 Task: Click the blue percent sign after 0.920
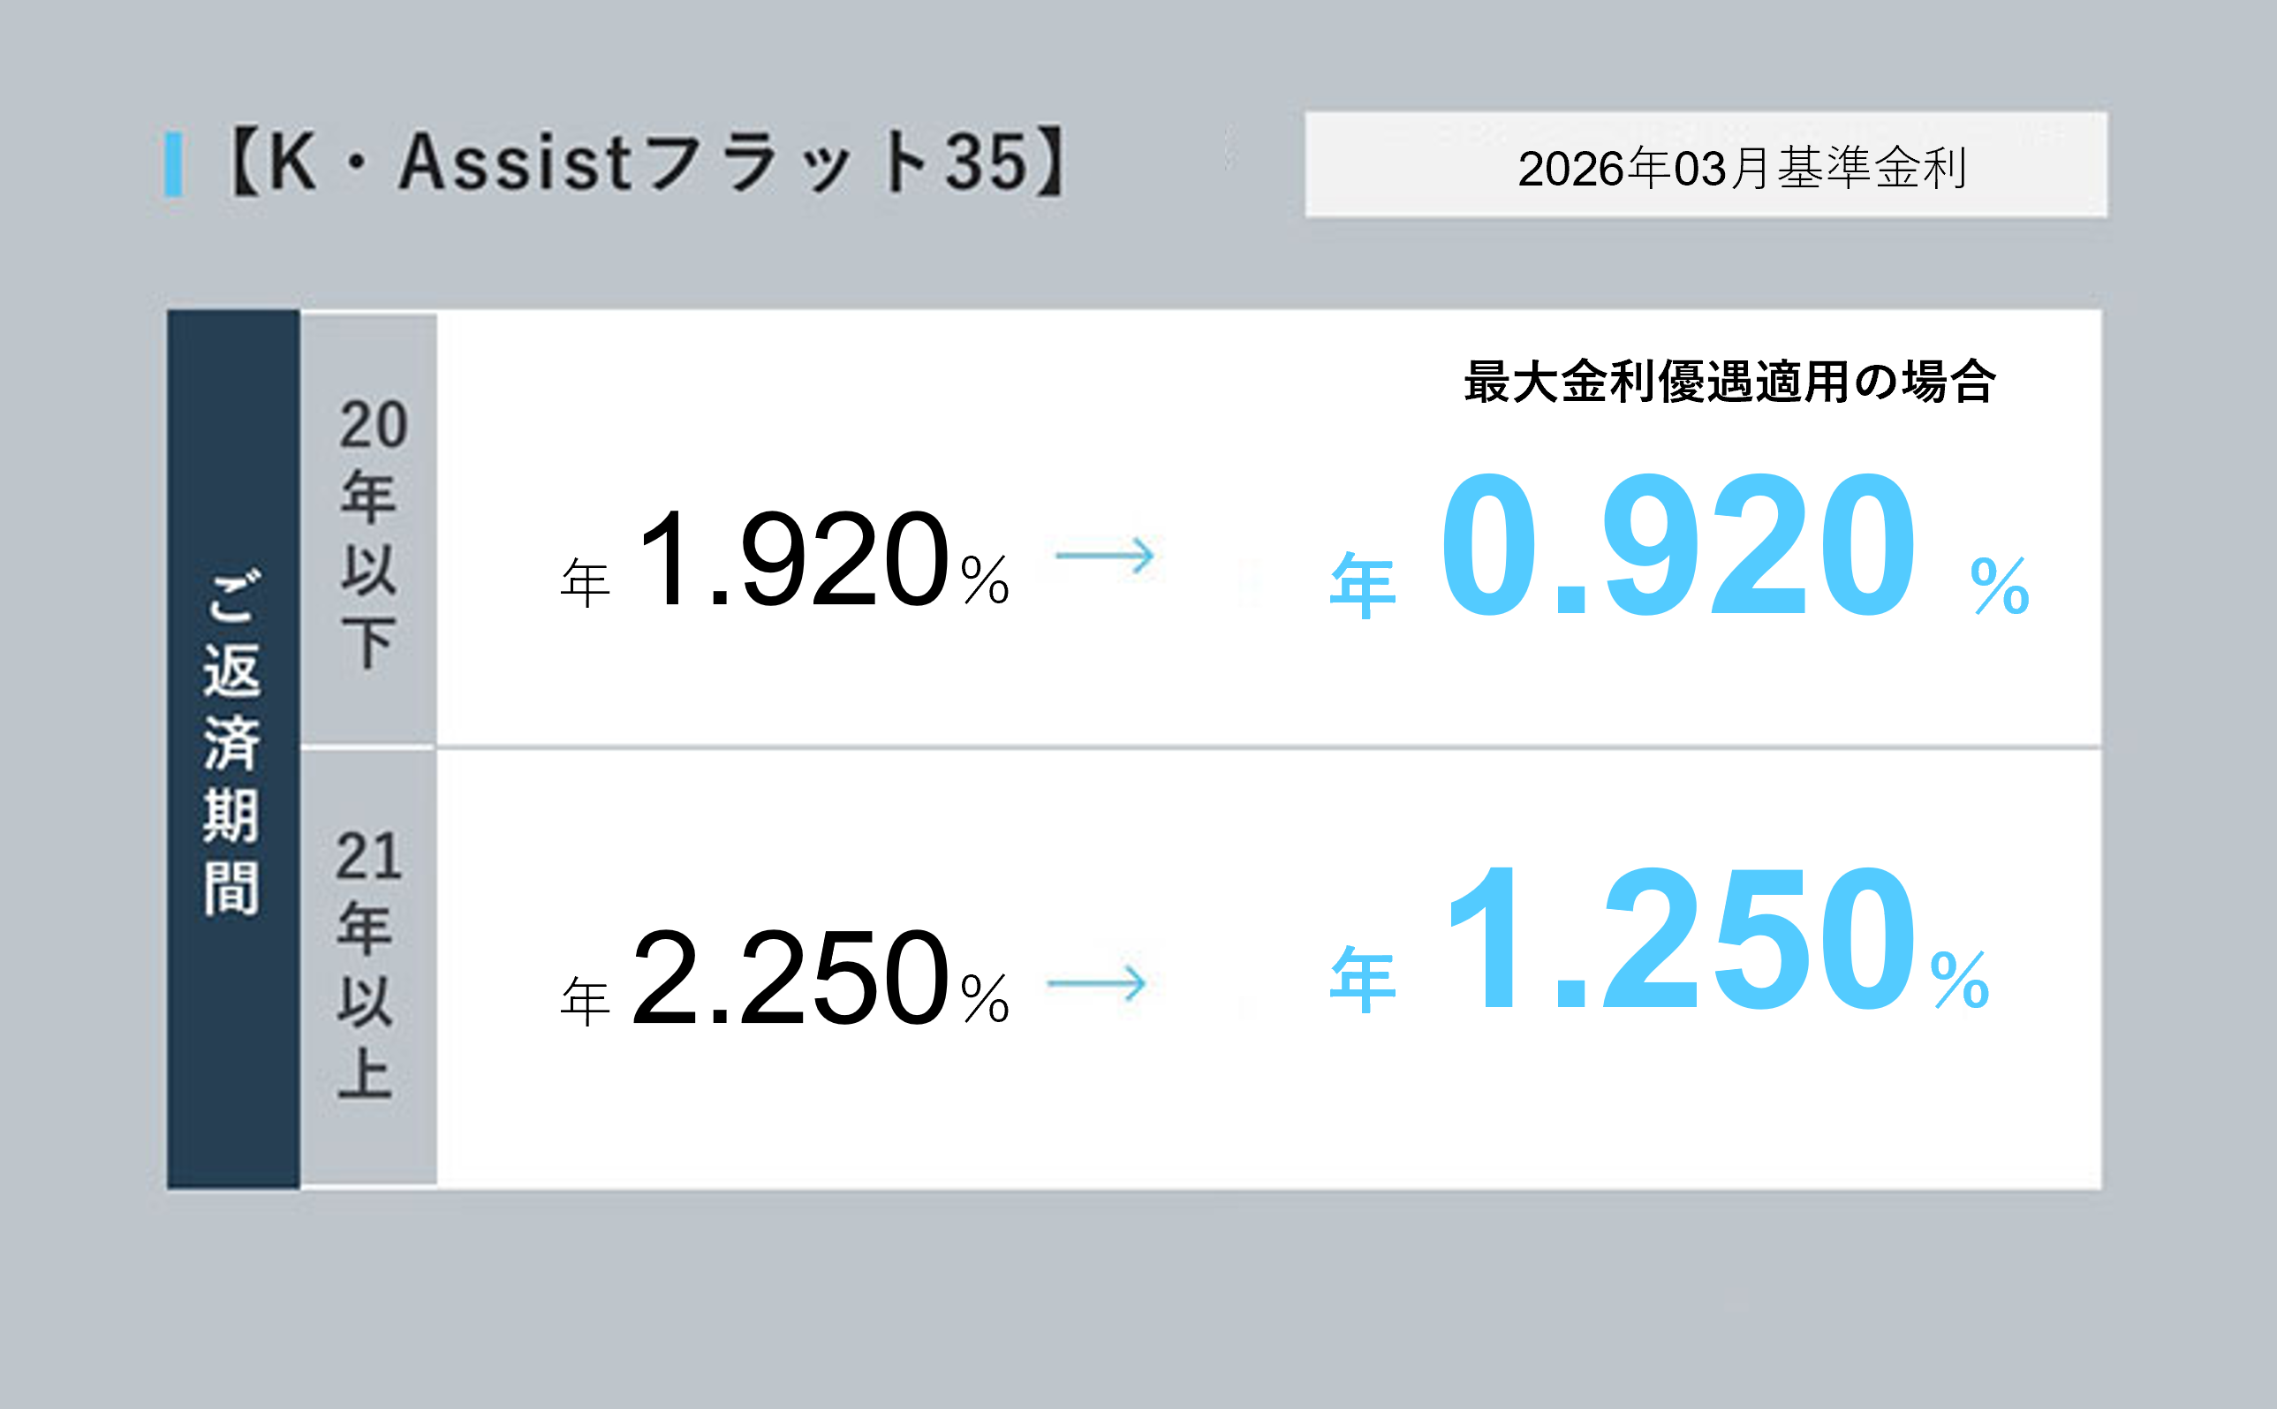click(x=2000, y=587)
